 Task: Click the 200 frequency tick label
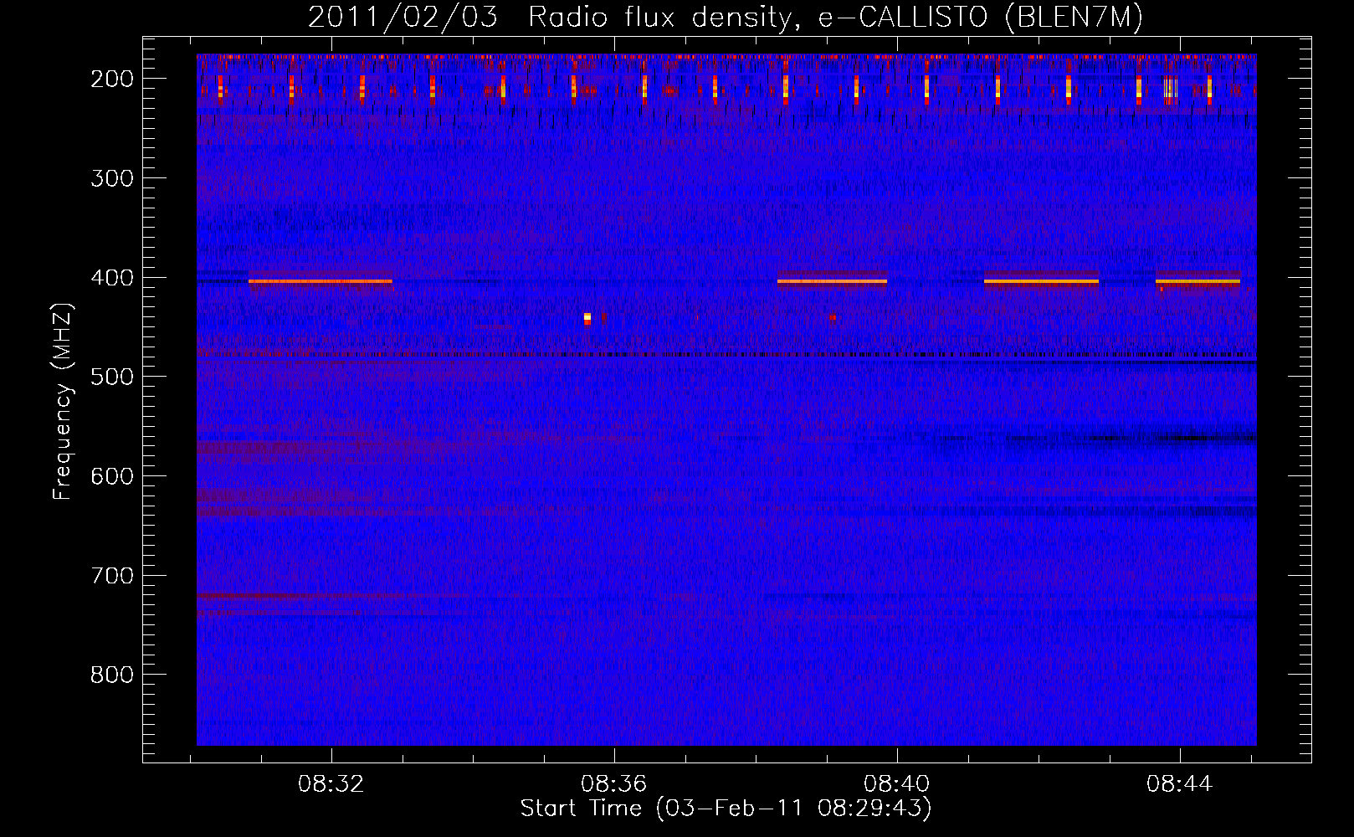pyautogui.click(x=112, y=79)
